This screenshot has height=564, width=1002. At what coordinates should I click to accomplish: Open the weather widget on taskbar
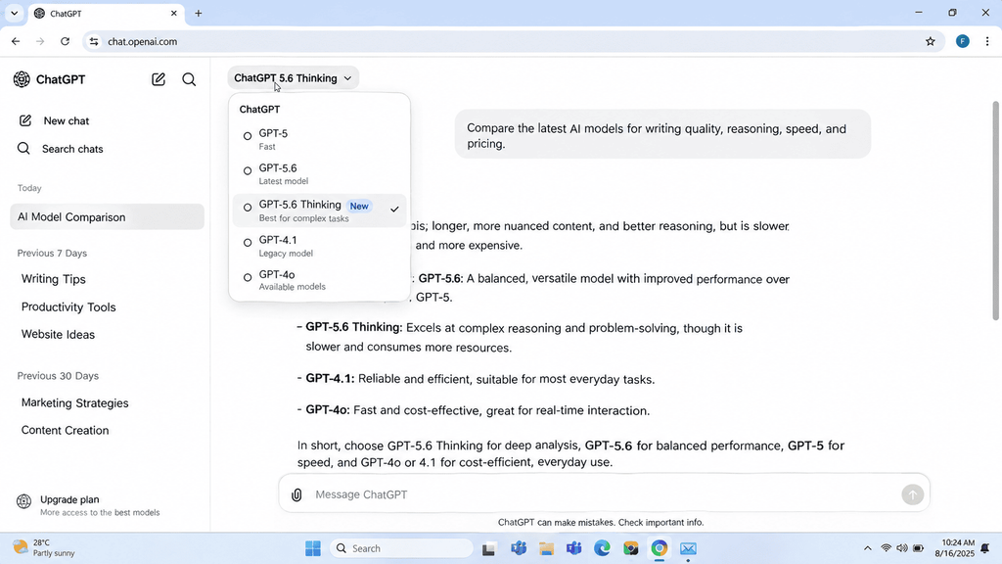click(43, 548)
